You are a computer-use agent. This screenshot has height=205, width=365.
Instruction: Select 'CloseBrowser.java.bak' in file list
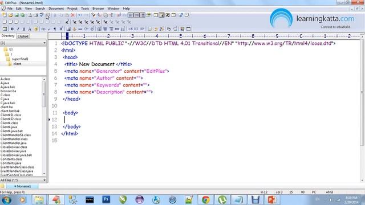point(16,155)
